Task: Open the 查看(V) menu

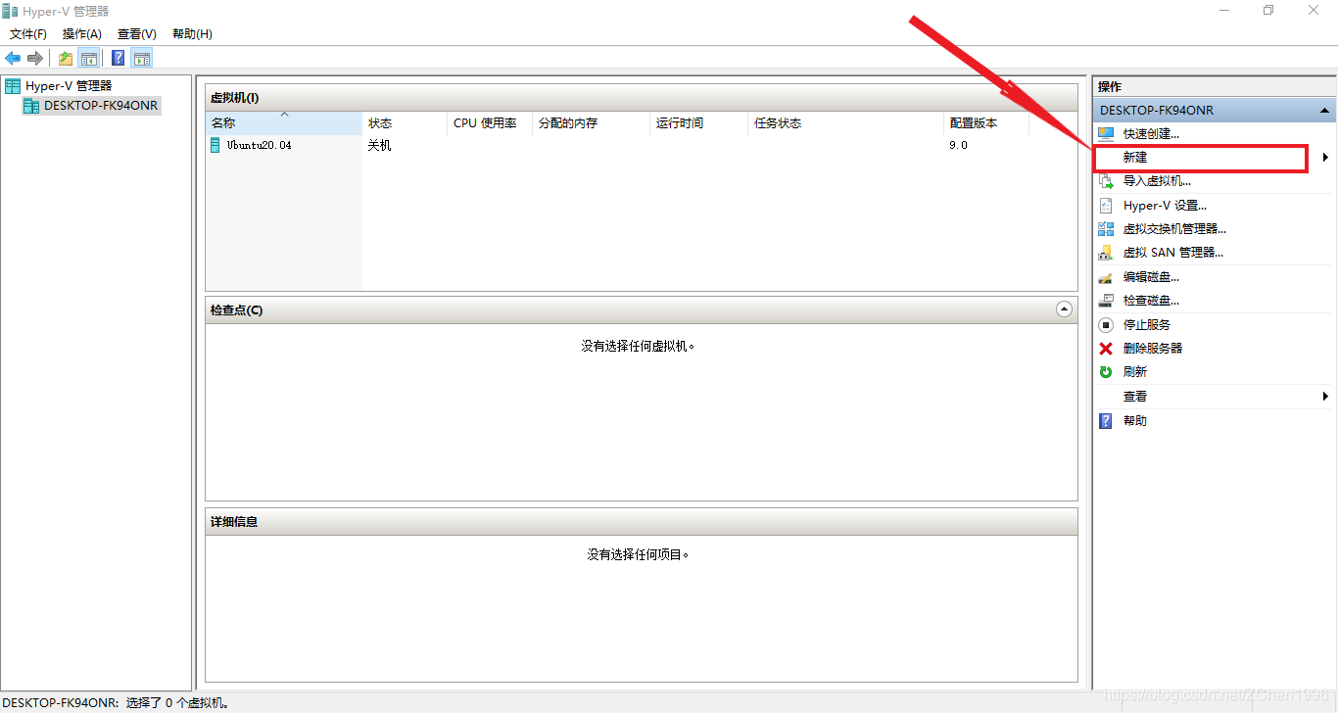Action: point(137,34)
